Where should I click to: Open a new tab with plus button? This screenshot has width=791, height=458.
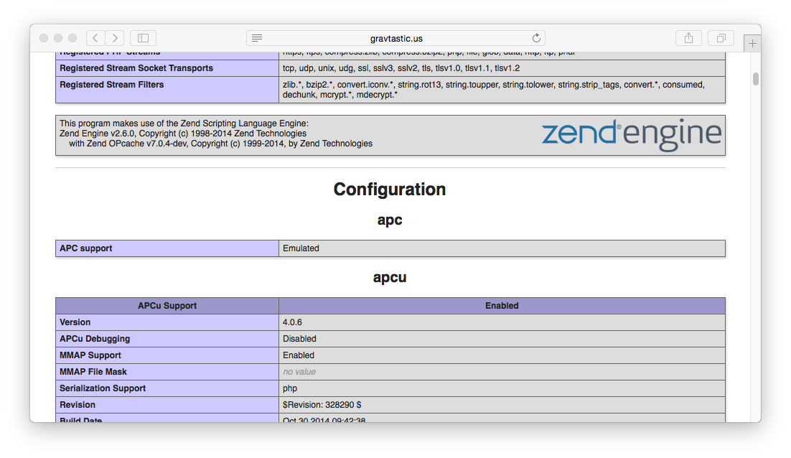click(752, 44)
